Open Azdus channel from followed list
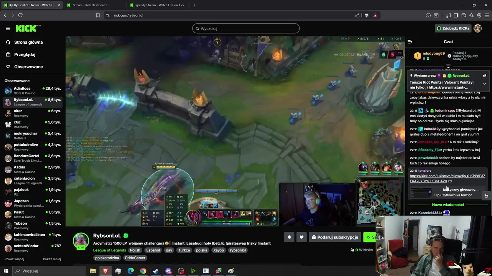Screen dimensions: 492x276 coord(32,169)
